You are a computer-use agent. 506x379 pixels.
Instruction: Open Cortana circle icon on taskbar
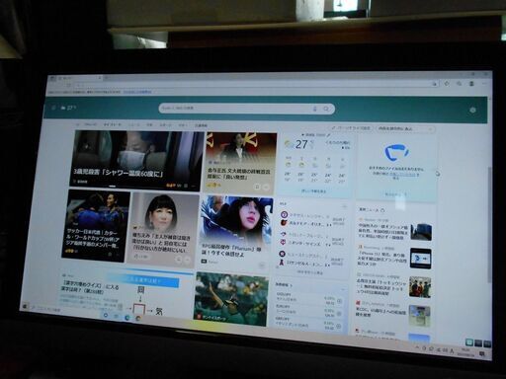pyautogui.click(x=106, y=315)
